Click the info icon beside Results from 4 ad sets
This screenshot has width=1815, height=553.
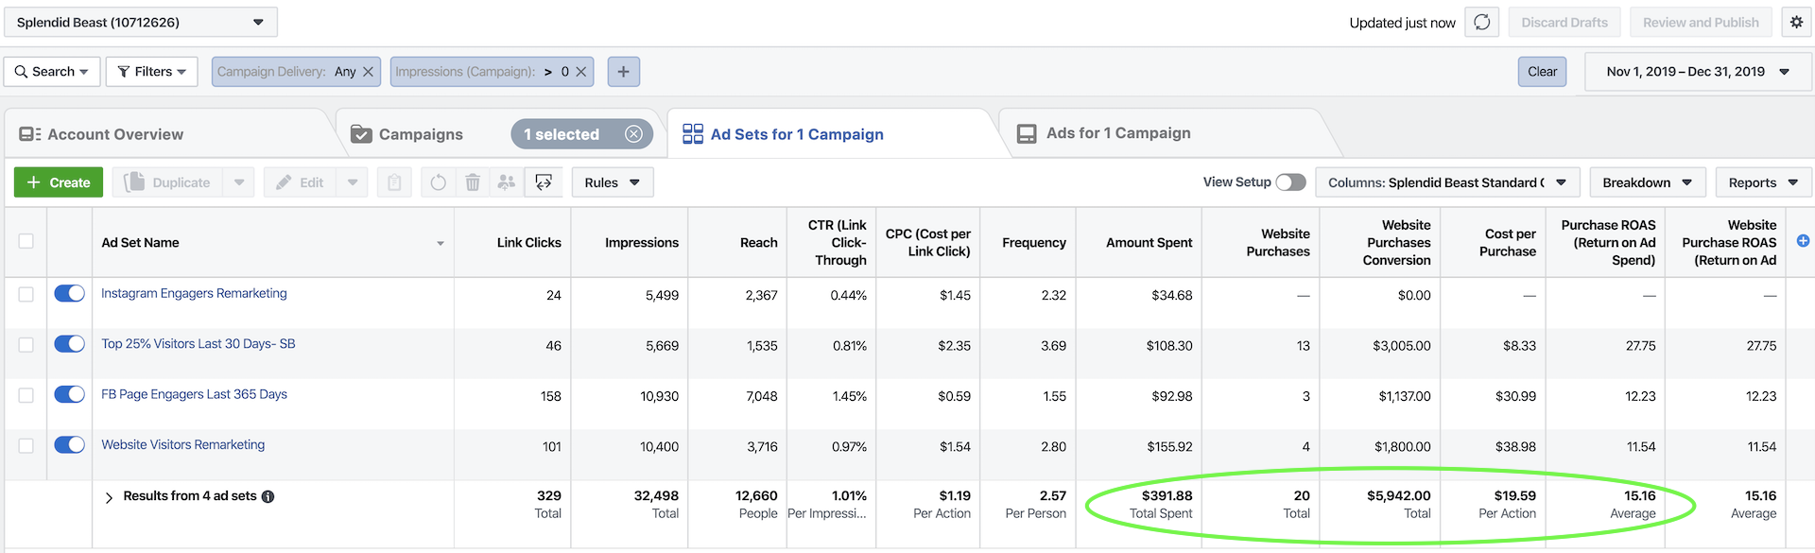[268, 496]
